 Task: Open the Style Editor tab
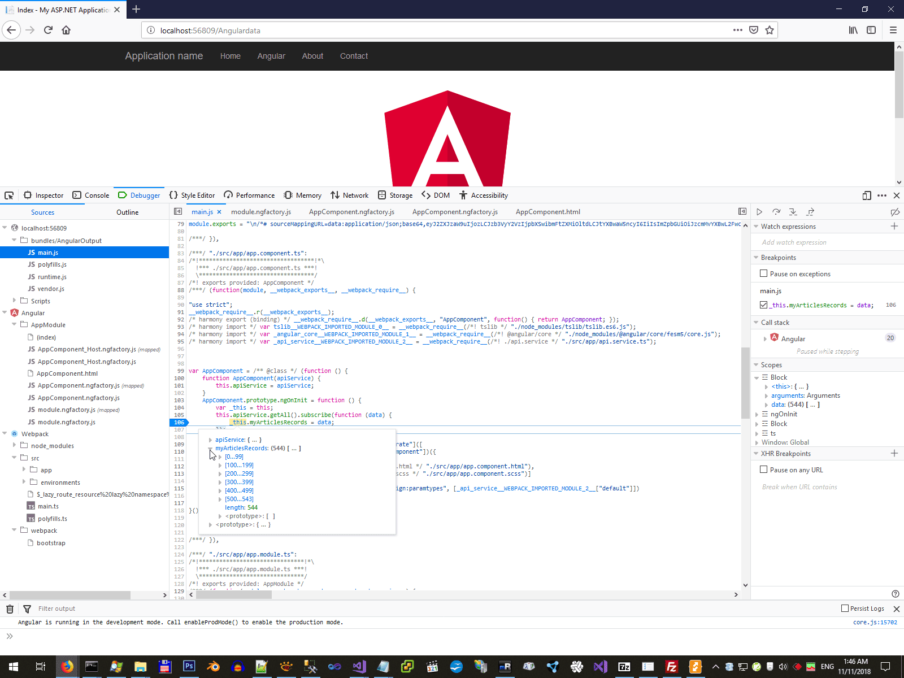pos(192,195)
